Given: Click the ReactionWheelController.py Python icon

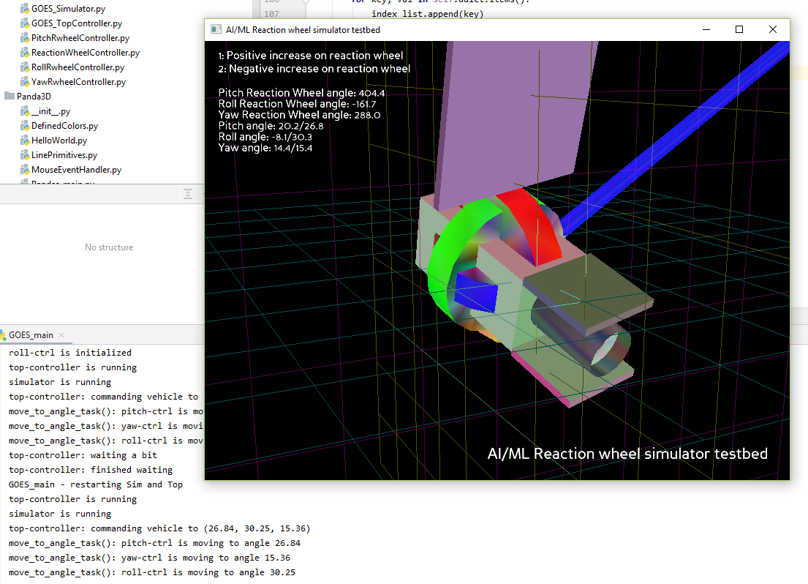Looking at the screenshot, I should (x=24, y=53).
